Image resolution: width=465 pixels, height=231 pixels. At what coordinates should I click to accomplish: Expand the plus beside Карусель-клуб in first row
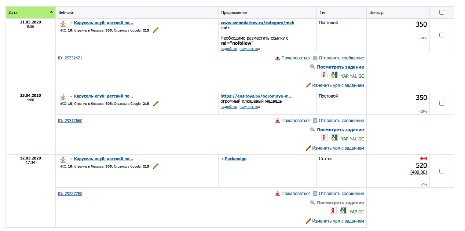coord(71,23)
